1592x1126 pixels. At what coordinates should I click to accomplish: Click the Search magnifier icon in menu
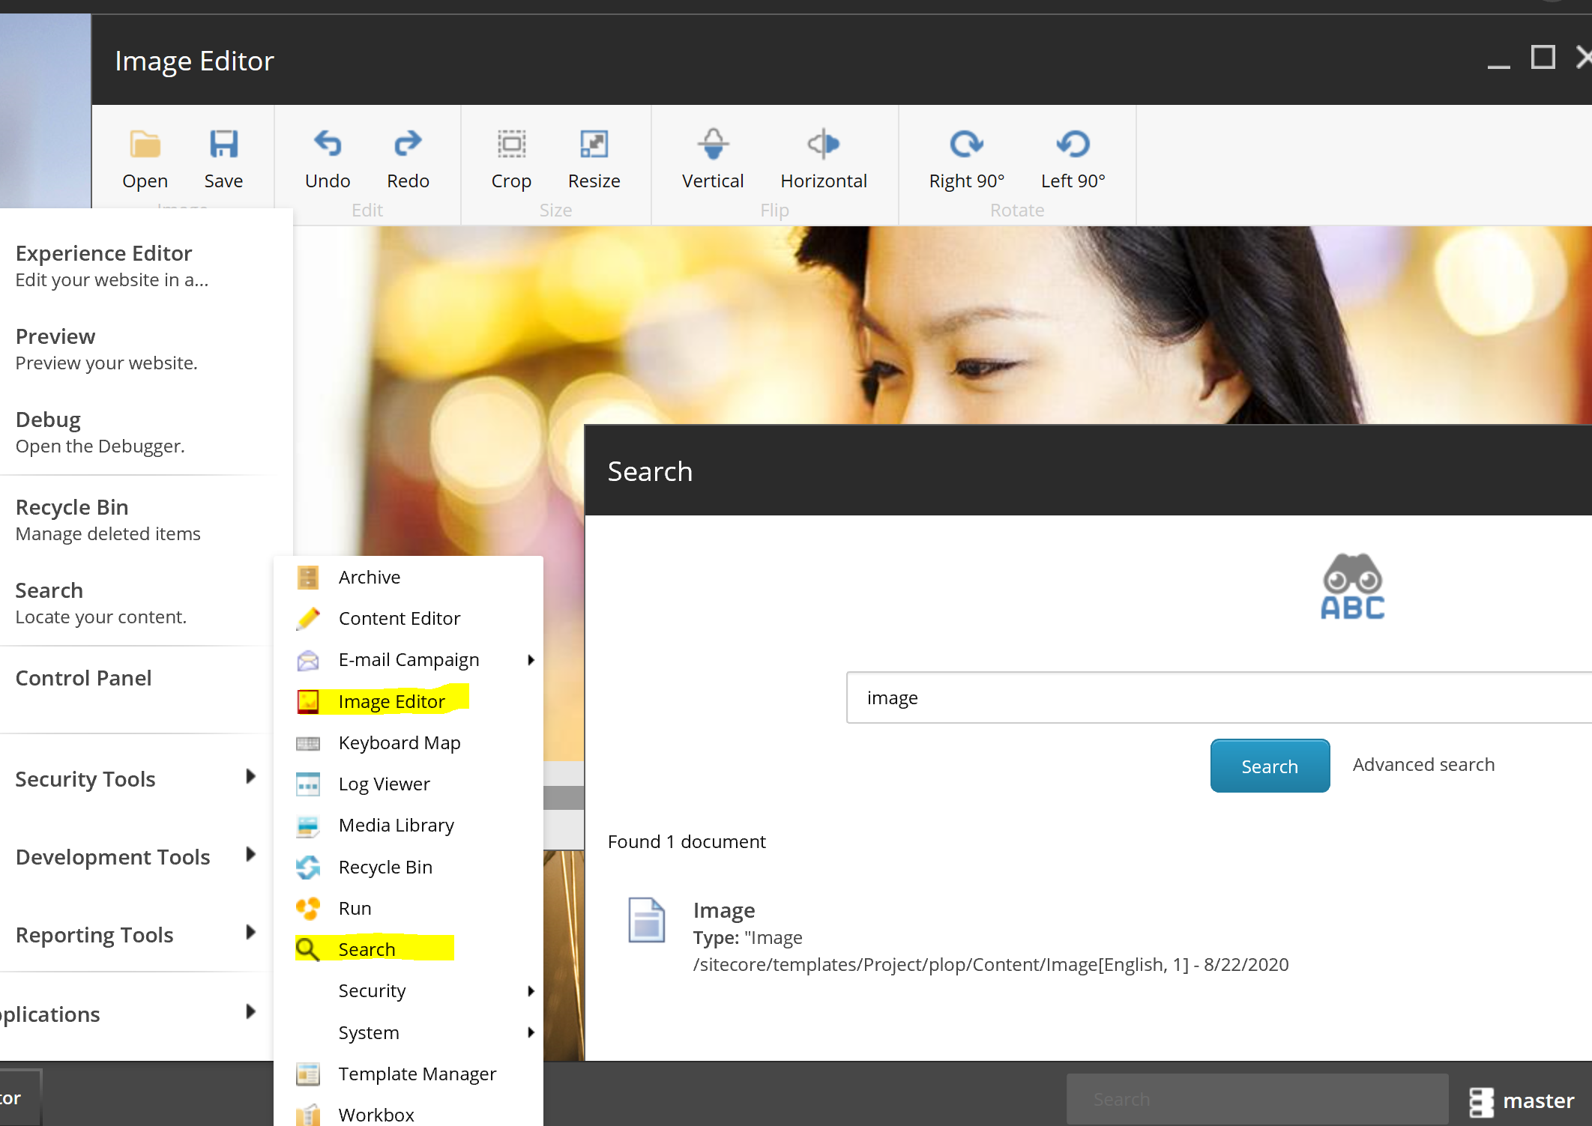(x=308, y=949)
